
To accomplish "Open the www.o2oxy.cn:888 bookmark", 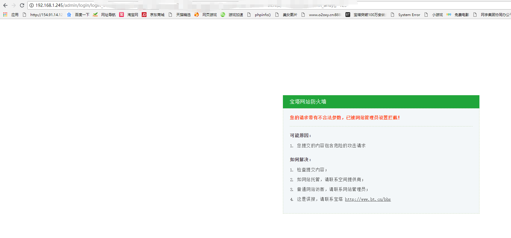I will tap(325, 15).
